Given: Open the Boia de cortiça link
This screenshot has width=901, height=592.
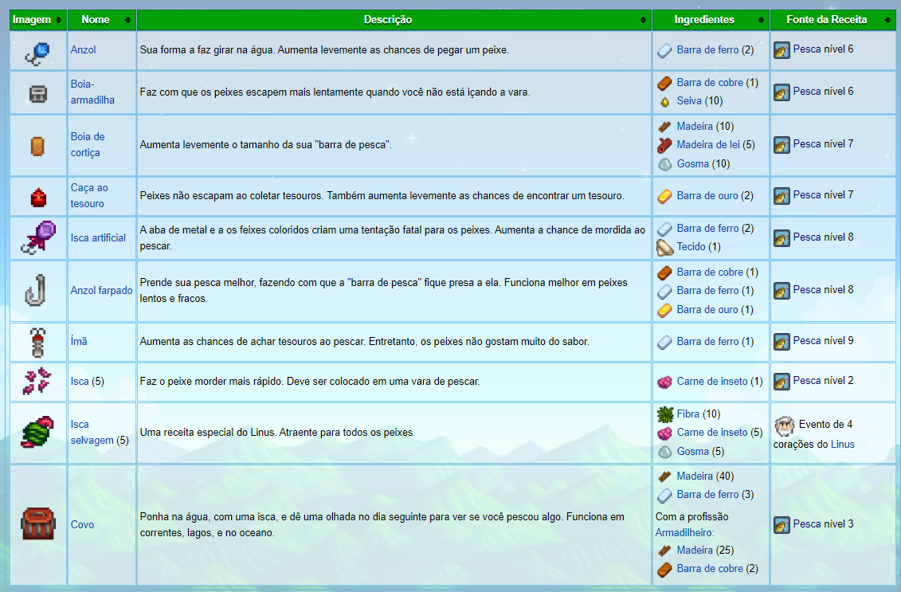Looking at the screenshot, I should click(x=88, y=145).
